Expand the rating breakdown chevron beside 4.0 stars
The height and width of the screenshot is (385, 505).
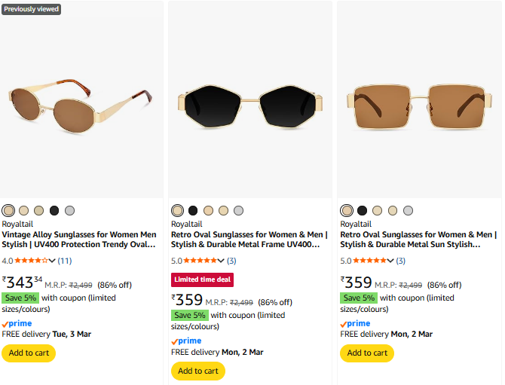tap(52, 261)
